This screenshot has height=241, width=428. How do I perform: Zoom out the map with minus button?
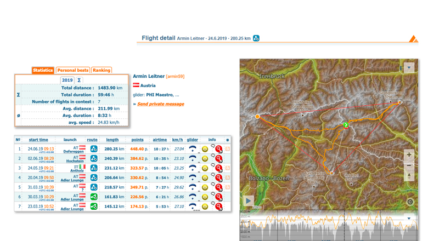[409, 165]
